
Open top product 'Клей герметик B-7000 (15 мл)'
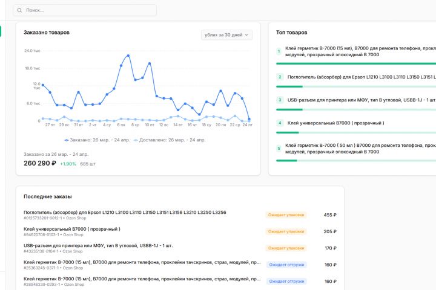[x=360, y=51]
